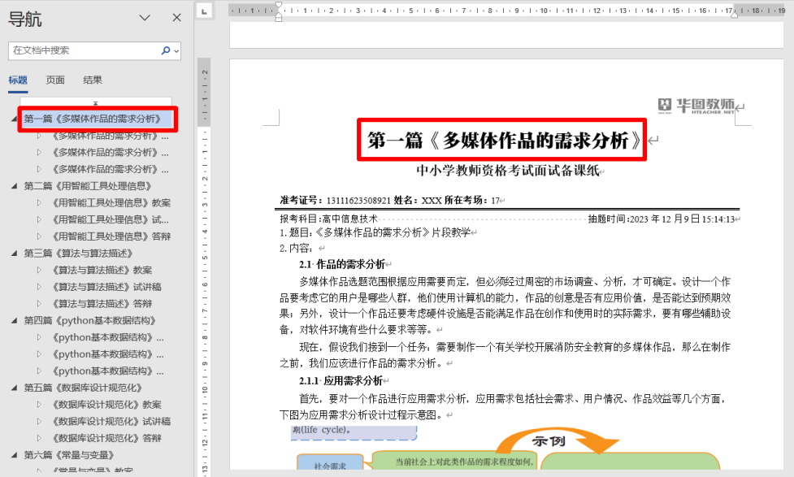Click the jump-to-beginning bar above heading list
794x477 pixels.
click(x=96, y=103)
